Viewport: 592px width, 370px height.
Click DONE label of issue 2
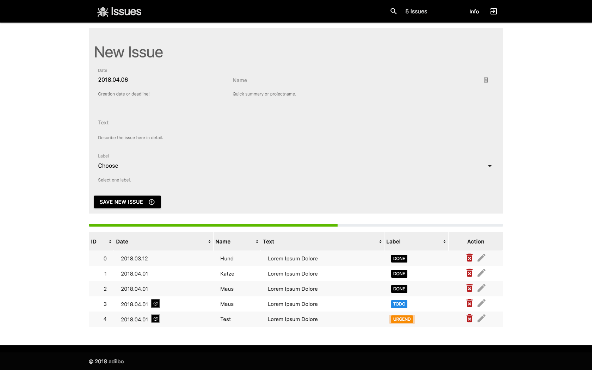click(x=399, y=289)
